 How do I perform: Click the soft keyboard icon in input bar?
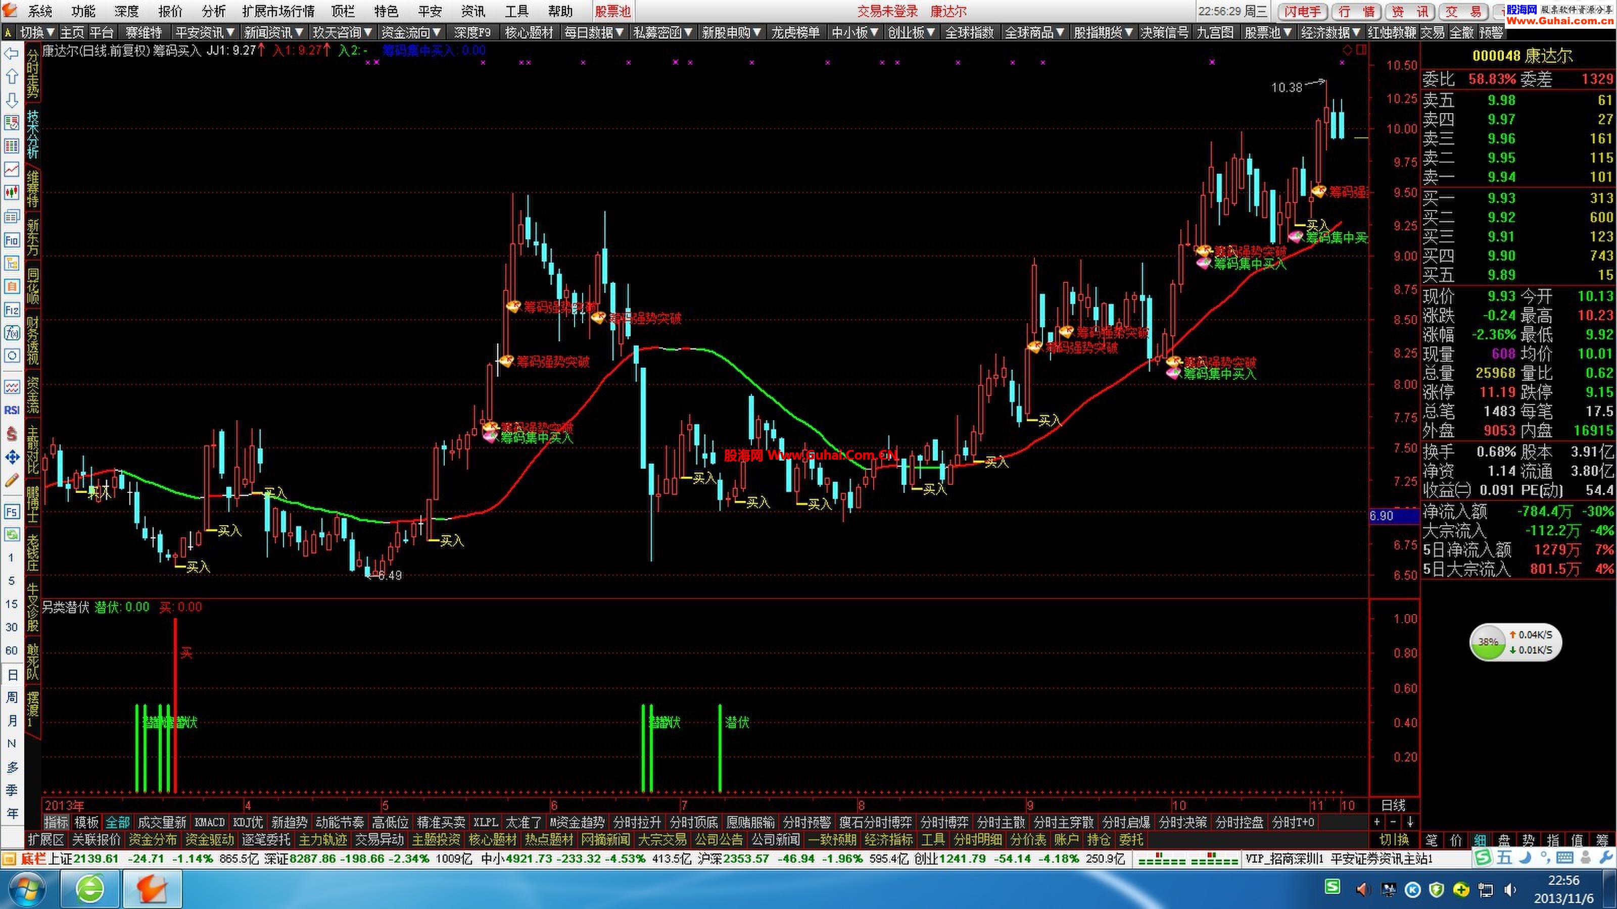pyautogui.click(x=1565, y=857)
